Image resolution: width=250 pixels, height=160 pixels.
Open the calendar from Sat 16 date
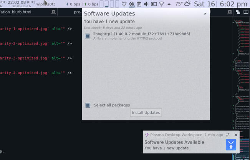(204, 4)
